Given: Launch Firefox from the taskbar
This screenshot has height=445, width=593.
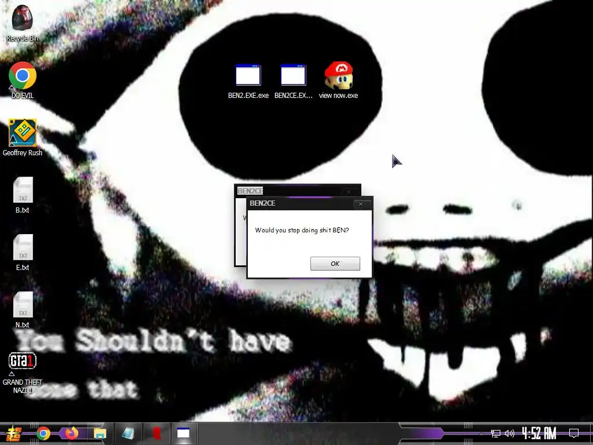Looking at the screenshot, I should [x=71, y=433].
